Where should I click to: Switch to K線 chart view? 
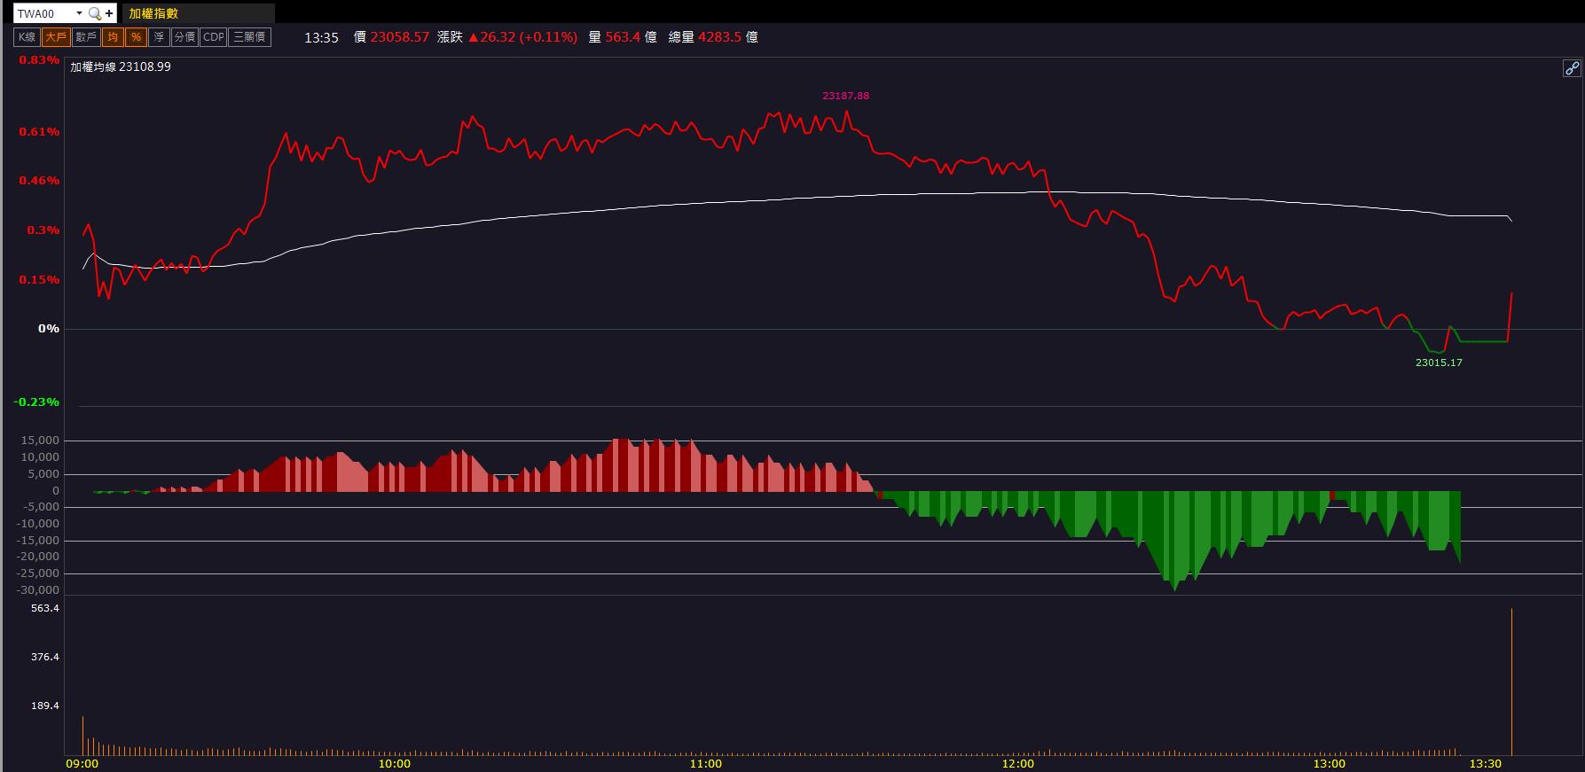point(27,37)
